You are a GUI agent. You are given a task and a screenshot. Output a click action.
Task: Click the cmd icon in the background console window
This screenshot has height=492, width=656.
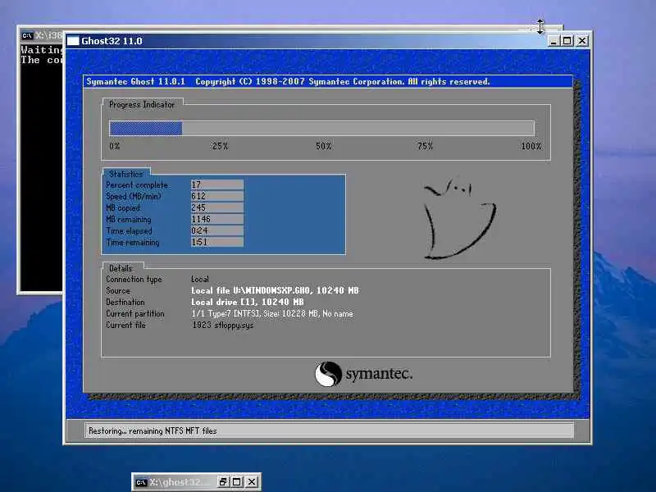(27, 35)
